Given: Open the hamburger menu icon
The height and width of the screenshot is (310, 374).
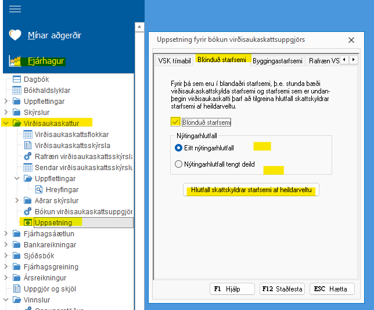Looking at the screenshot, I should pos(16,9).
